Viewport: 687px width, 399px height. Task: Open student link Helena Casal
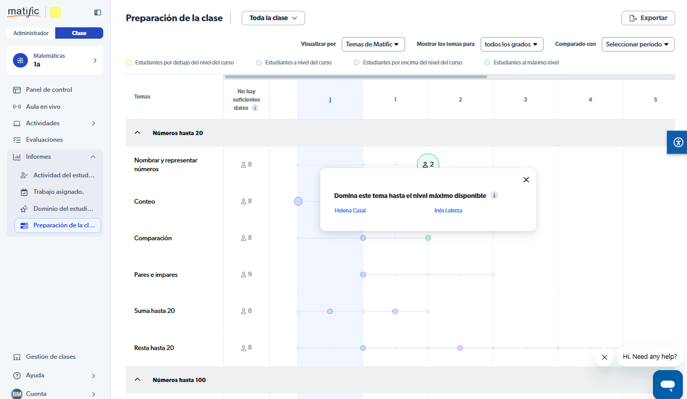[350, 210]
